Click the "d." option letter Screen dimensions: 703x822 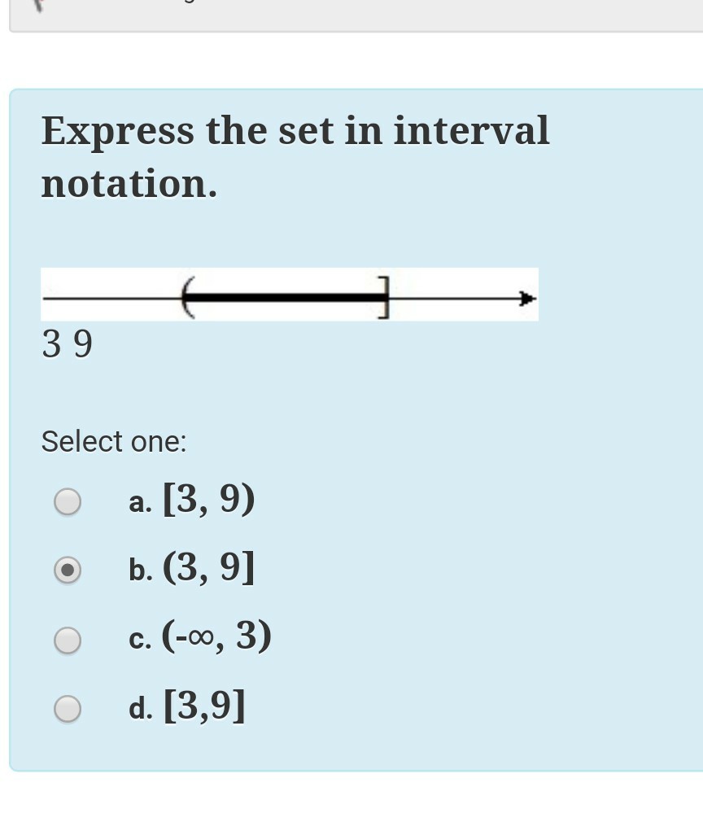140,709
